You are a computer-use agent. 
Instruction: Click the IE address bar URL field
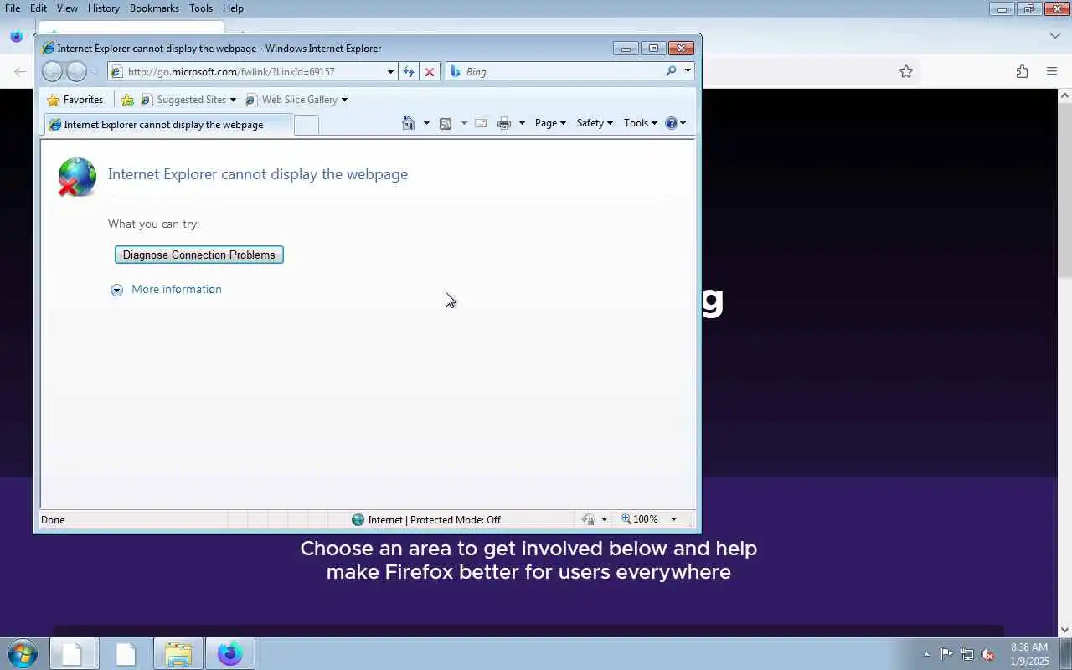tap(254, 72)
